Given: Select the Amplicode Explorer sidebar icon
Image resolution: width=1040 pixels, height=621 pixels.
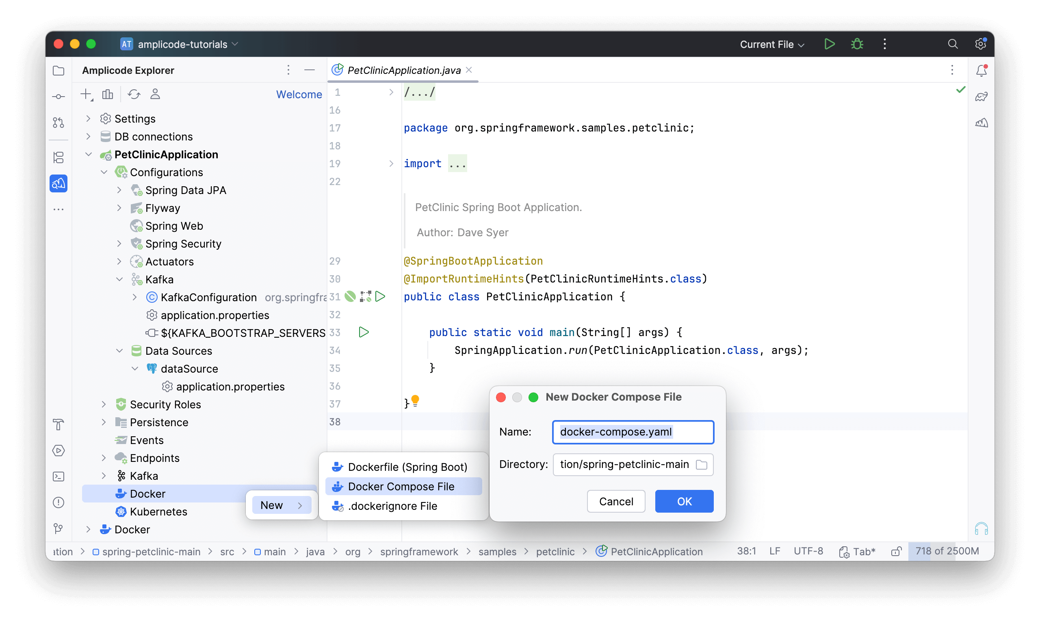Looking at the screenshot, I should tap(58, 184).
